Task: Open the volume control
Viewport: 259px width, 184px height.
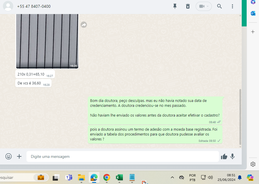Action: 210,177
